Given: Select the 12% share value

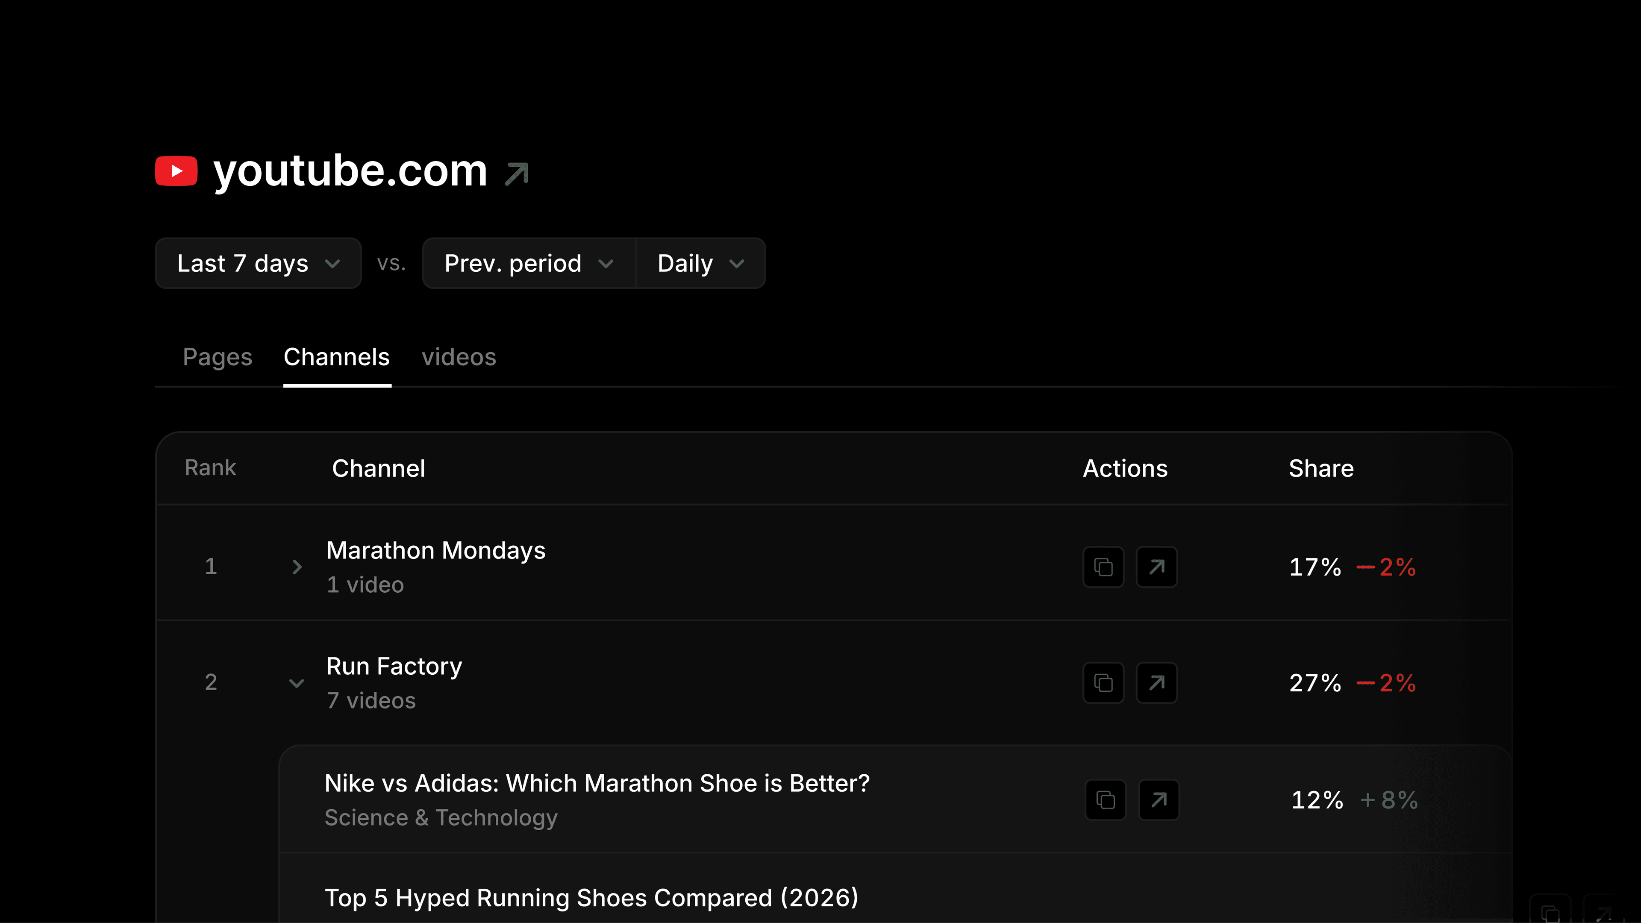Looking at the screenshot, I should point(1317,800).
